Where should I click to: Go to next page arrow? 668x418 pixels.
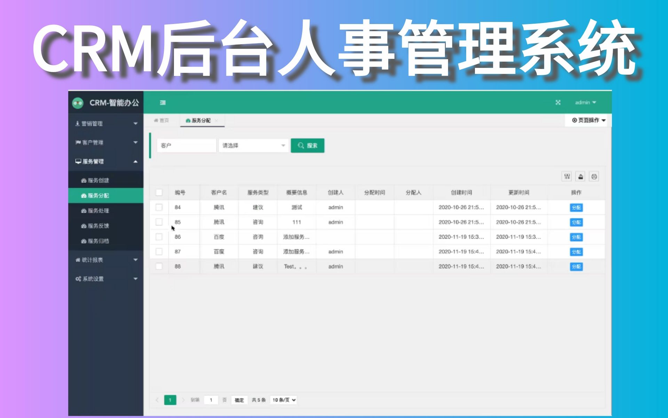point(183,400)
